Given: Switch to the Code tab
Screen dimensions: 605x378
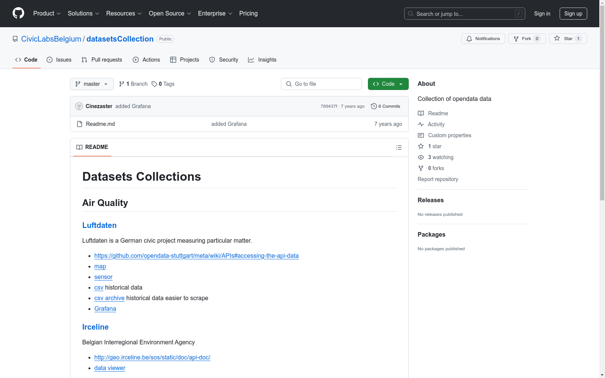Looking at the screenshot, I should (26, 60).
